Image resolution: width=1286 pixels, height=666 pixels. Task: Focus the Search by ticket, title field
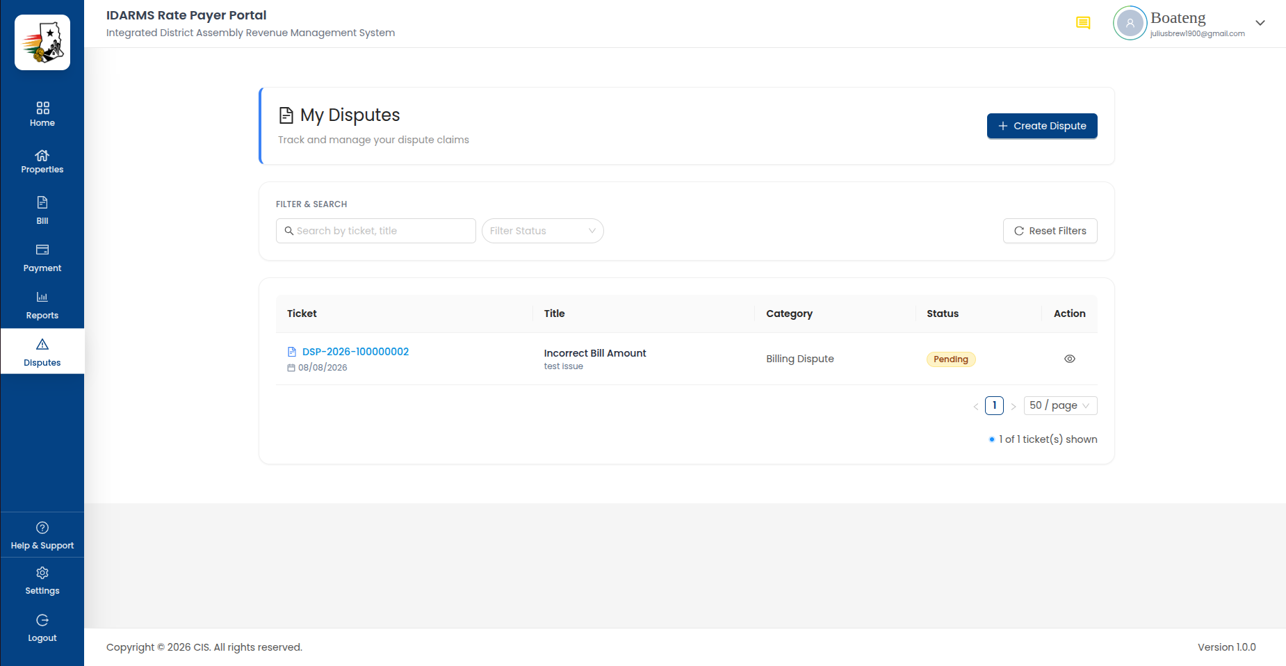click(x=376, y=231)
